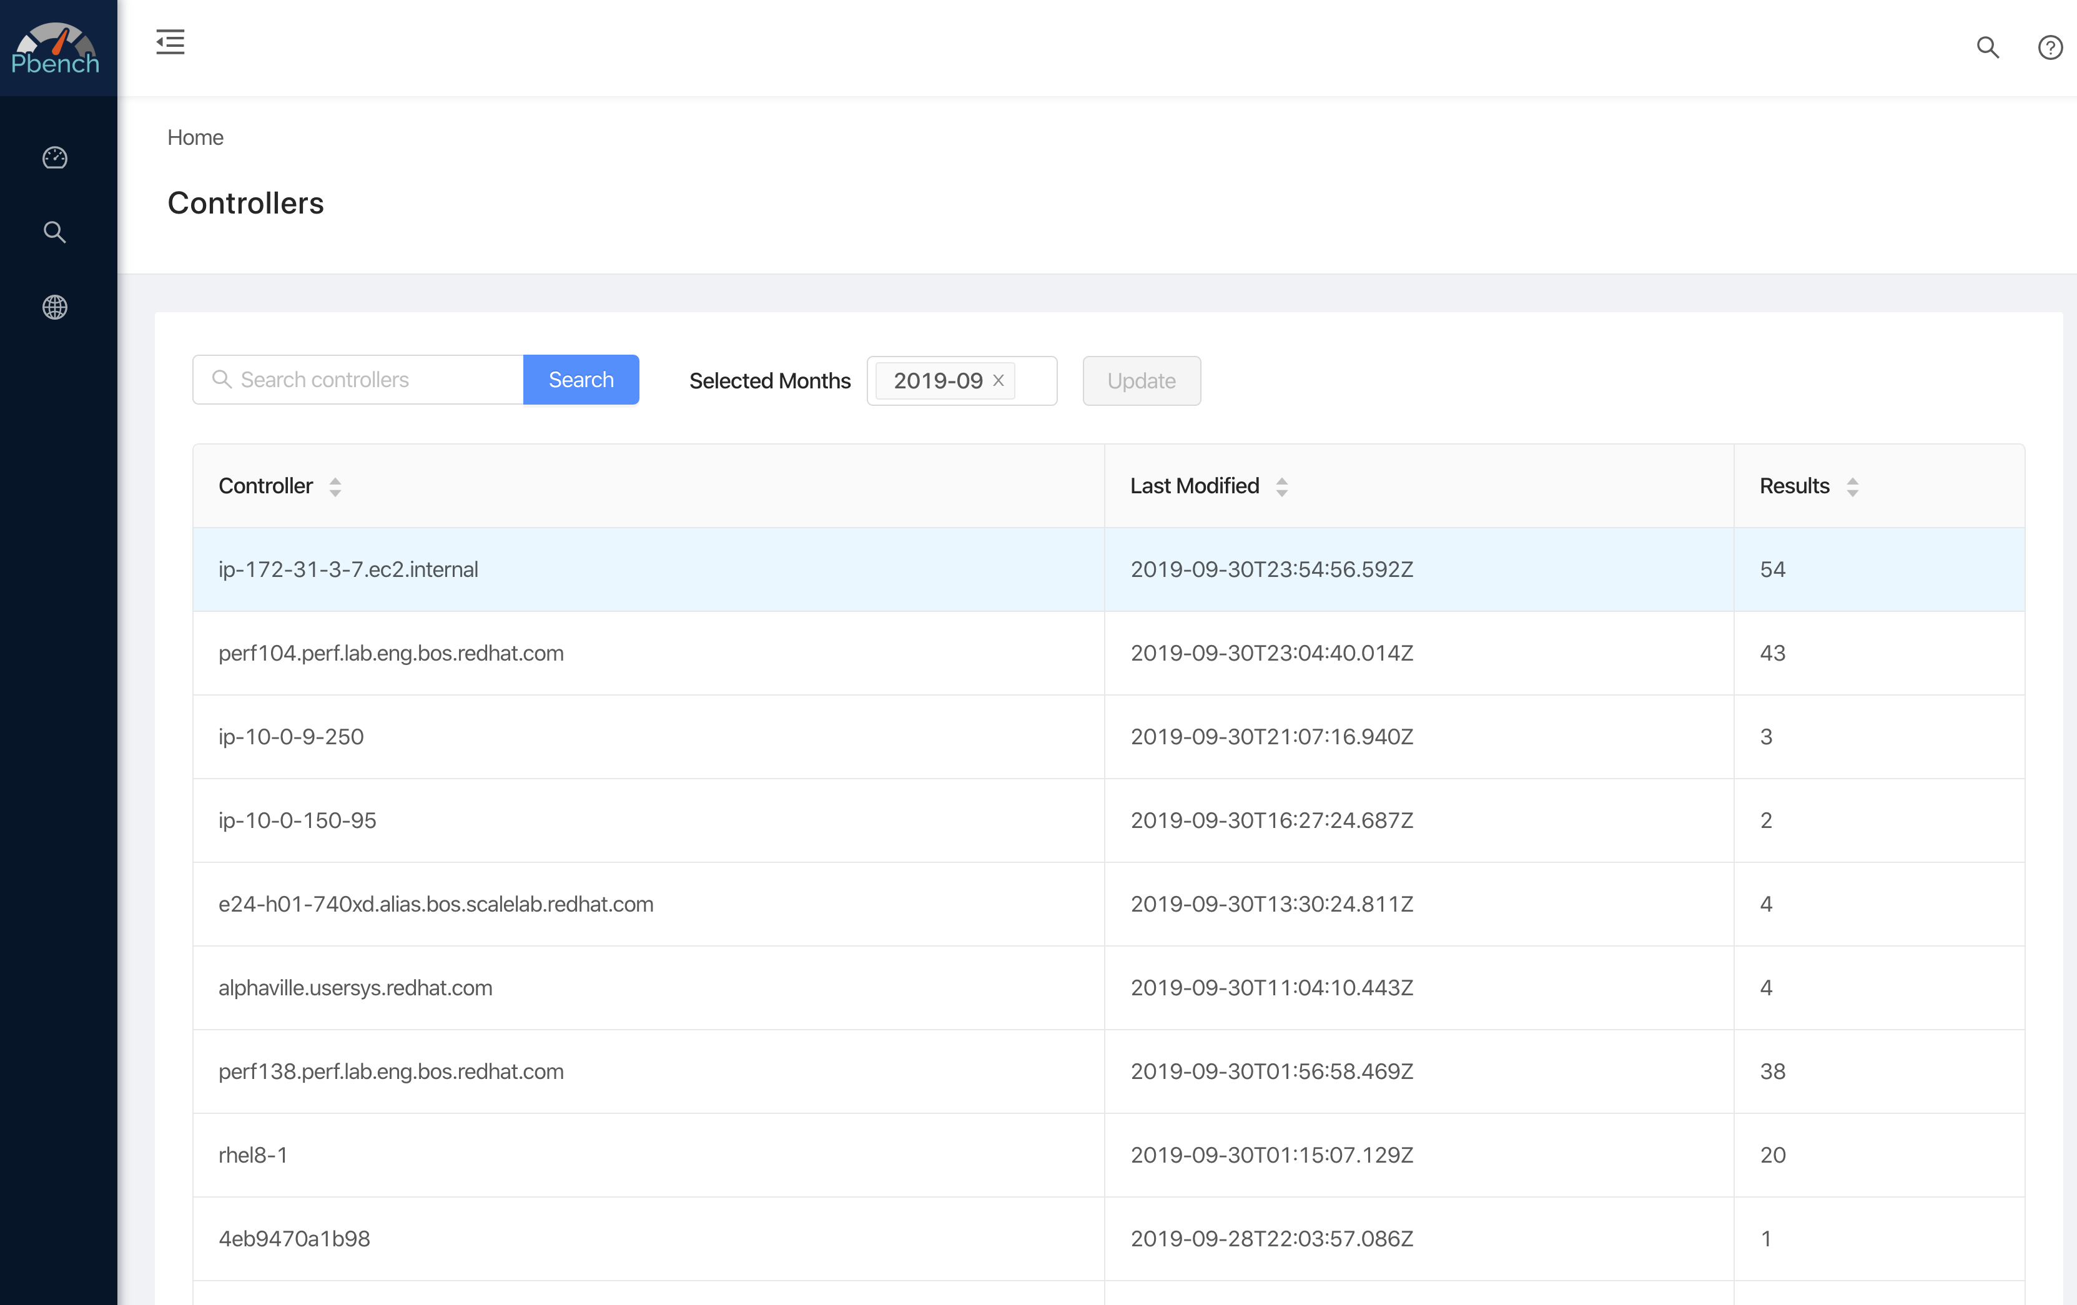Click inside the Search controllers input field
Viewport: 2077px width, 1305px height.
[371, 380]
